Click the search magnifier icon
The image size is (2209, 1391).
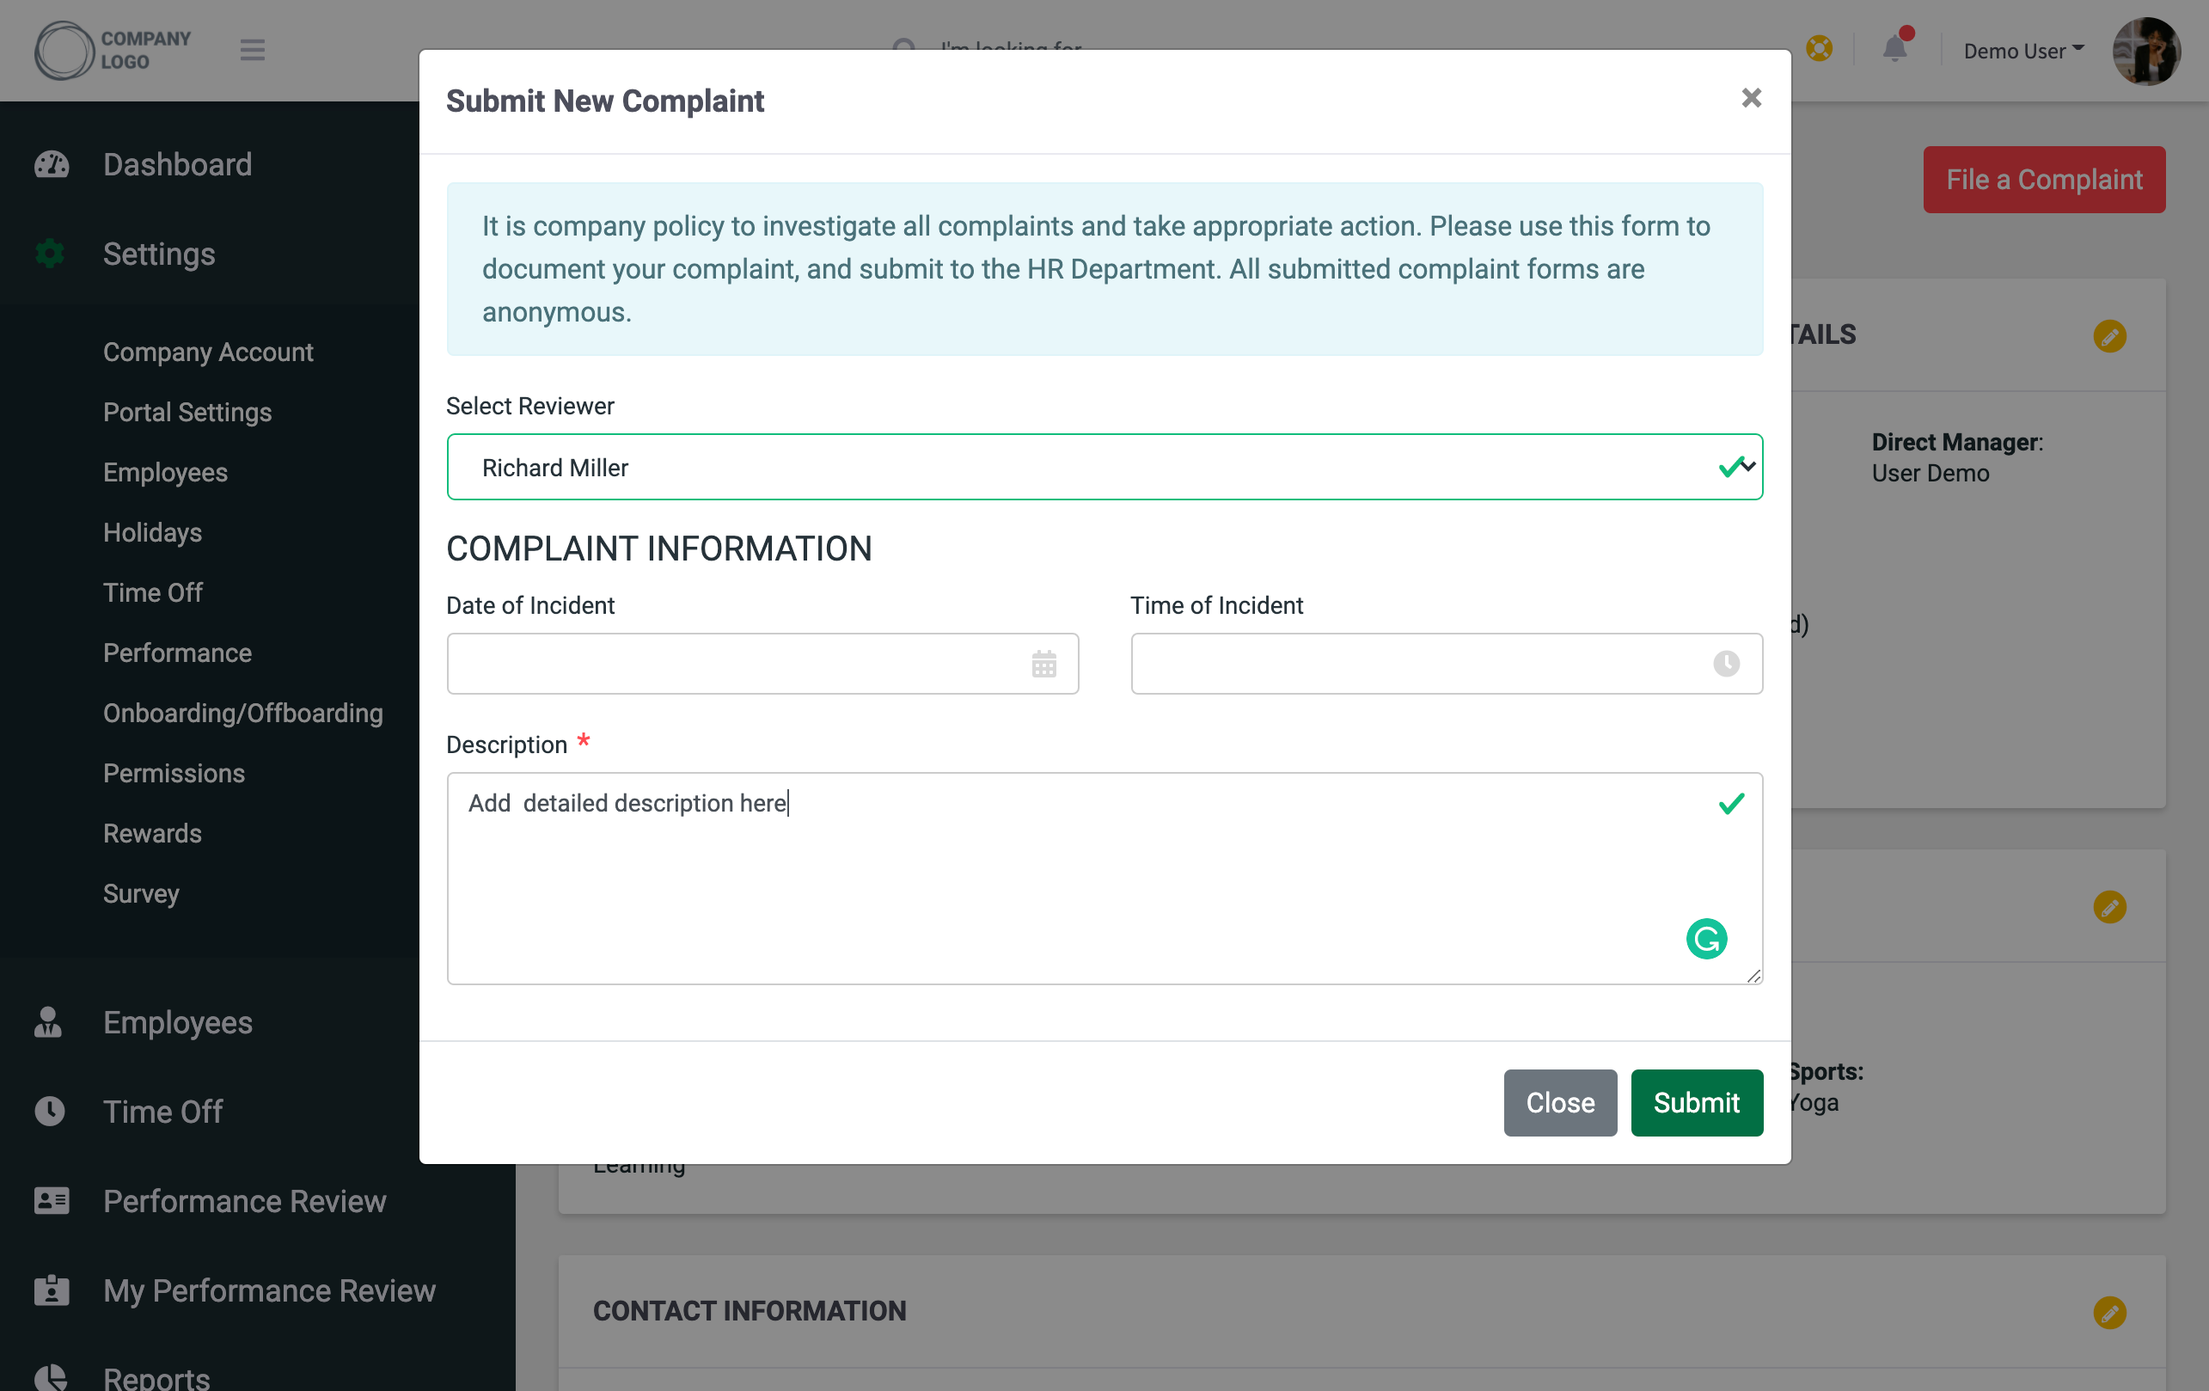click(904, 46)
